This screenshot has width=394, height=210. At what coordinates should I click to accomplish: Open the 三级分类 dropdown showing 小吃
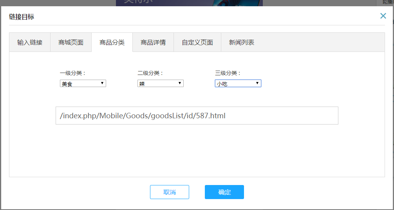point(238,84)
